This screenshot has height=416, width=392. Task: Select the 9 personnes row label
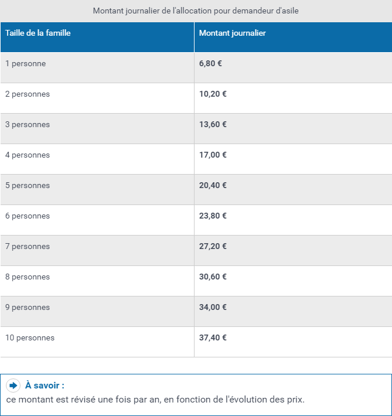click(x=28, y=308)
